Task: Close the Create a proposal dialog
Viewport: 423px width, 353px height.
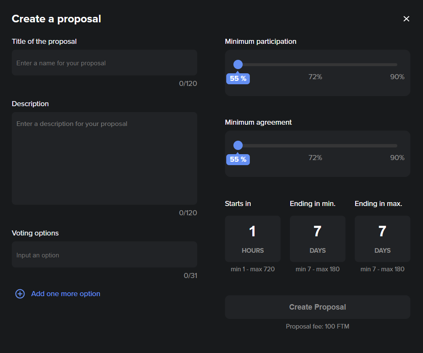Action: pos(406,19)
